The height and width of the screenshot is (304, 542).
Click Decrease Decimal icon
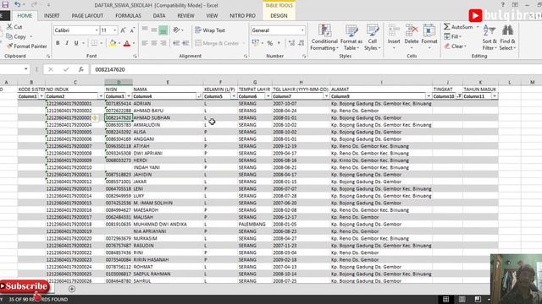tap(301, 43)
